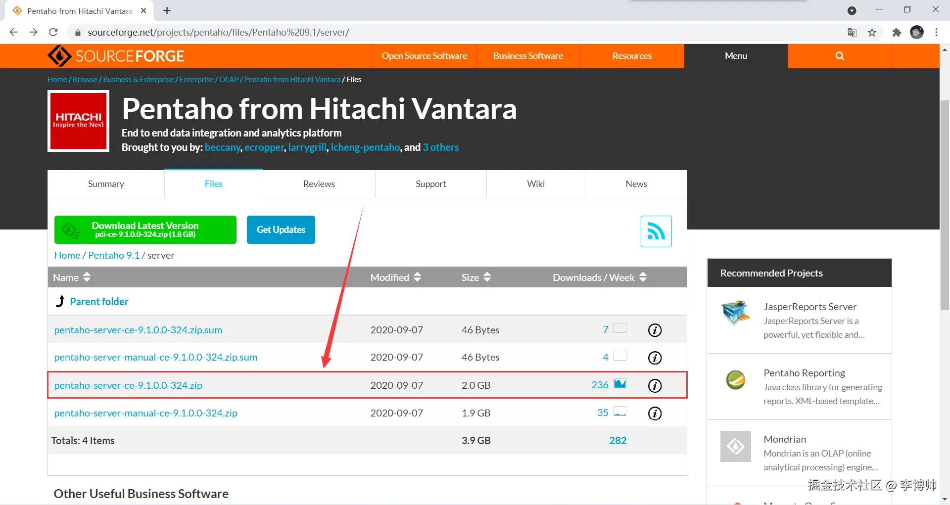This screenshot has width=950, height=505.
Task: Click the RSS feed icon
Action: click(656, 231)
